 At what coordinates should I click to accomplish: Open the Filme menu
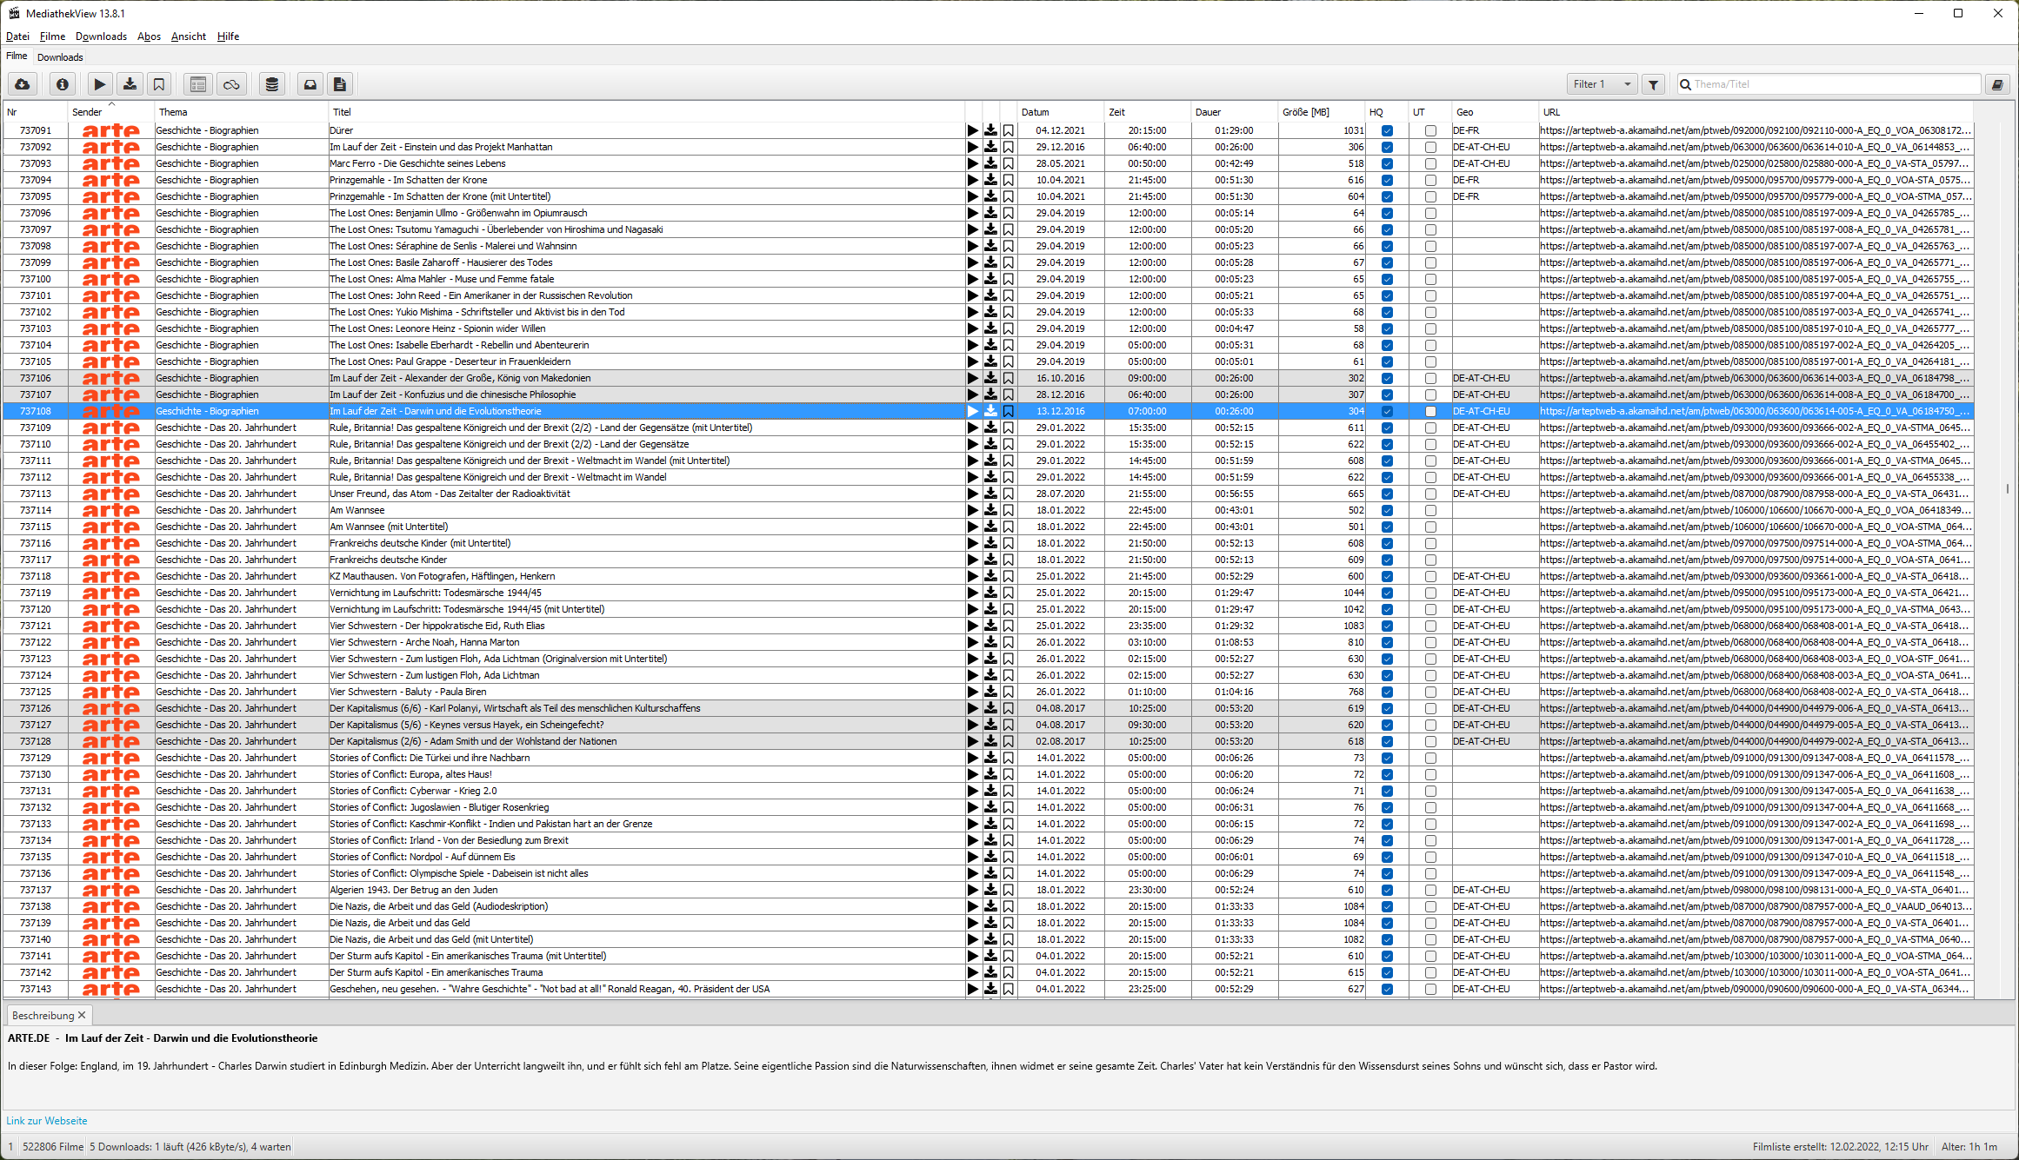pos(52,36)
